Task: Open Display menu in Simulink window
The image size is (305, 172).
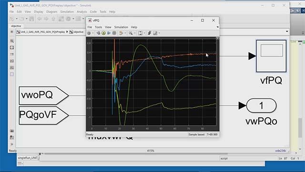Action: click(x=39, y=11)
